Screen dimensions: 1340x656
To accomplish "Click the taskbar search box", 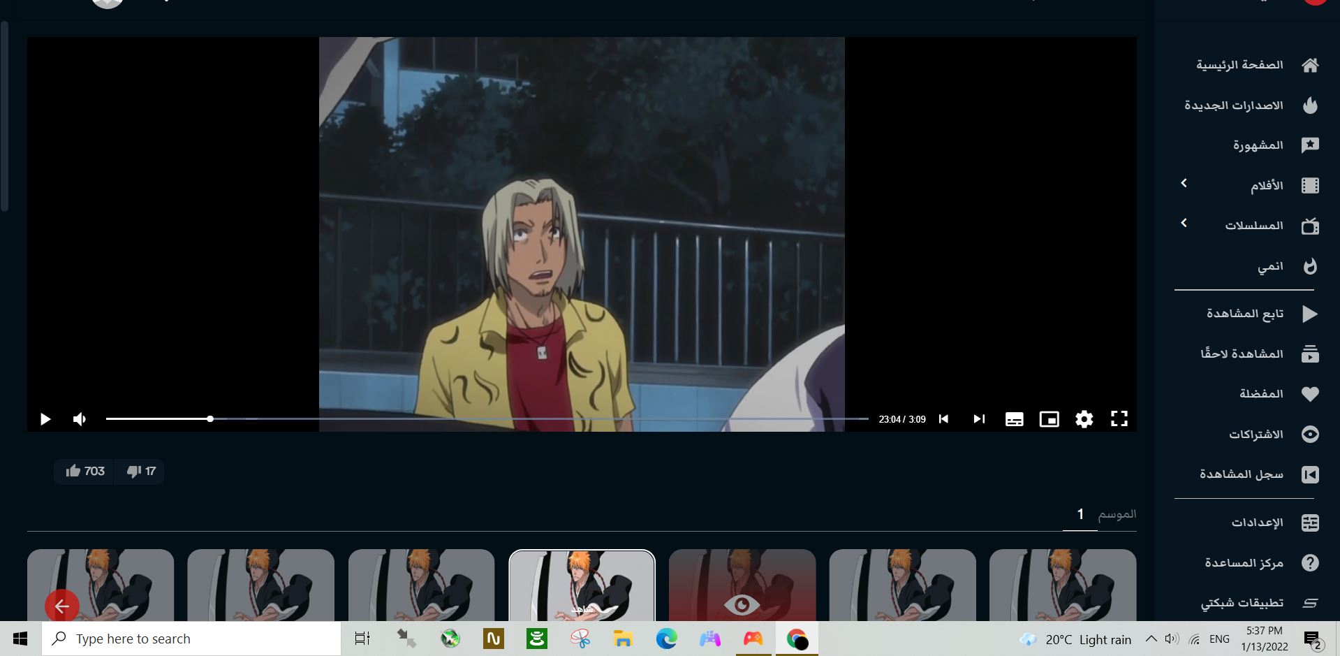I will 191,639.
